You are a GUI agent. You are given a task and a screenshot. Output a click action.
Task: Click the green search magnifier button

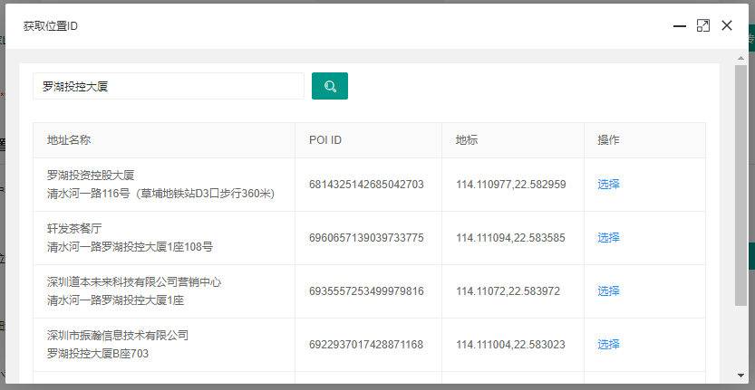330,86
